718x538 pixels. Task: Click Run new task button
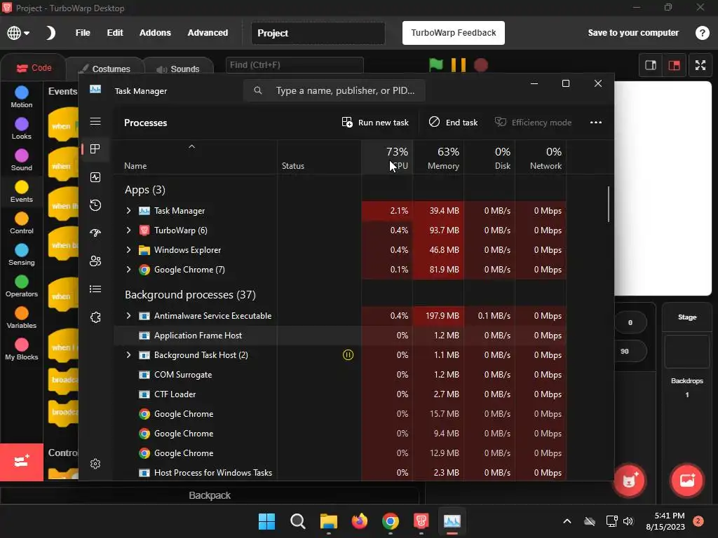pyautogui.click(x=375, y=123)
